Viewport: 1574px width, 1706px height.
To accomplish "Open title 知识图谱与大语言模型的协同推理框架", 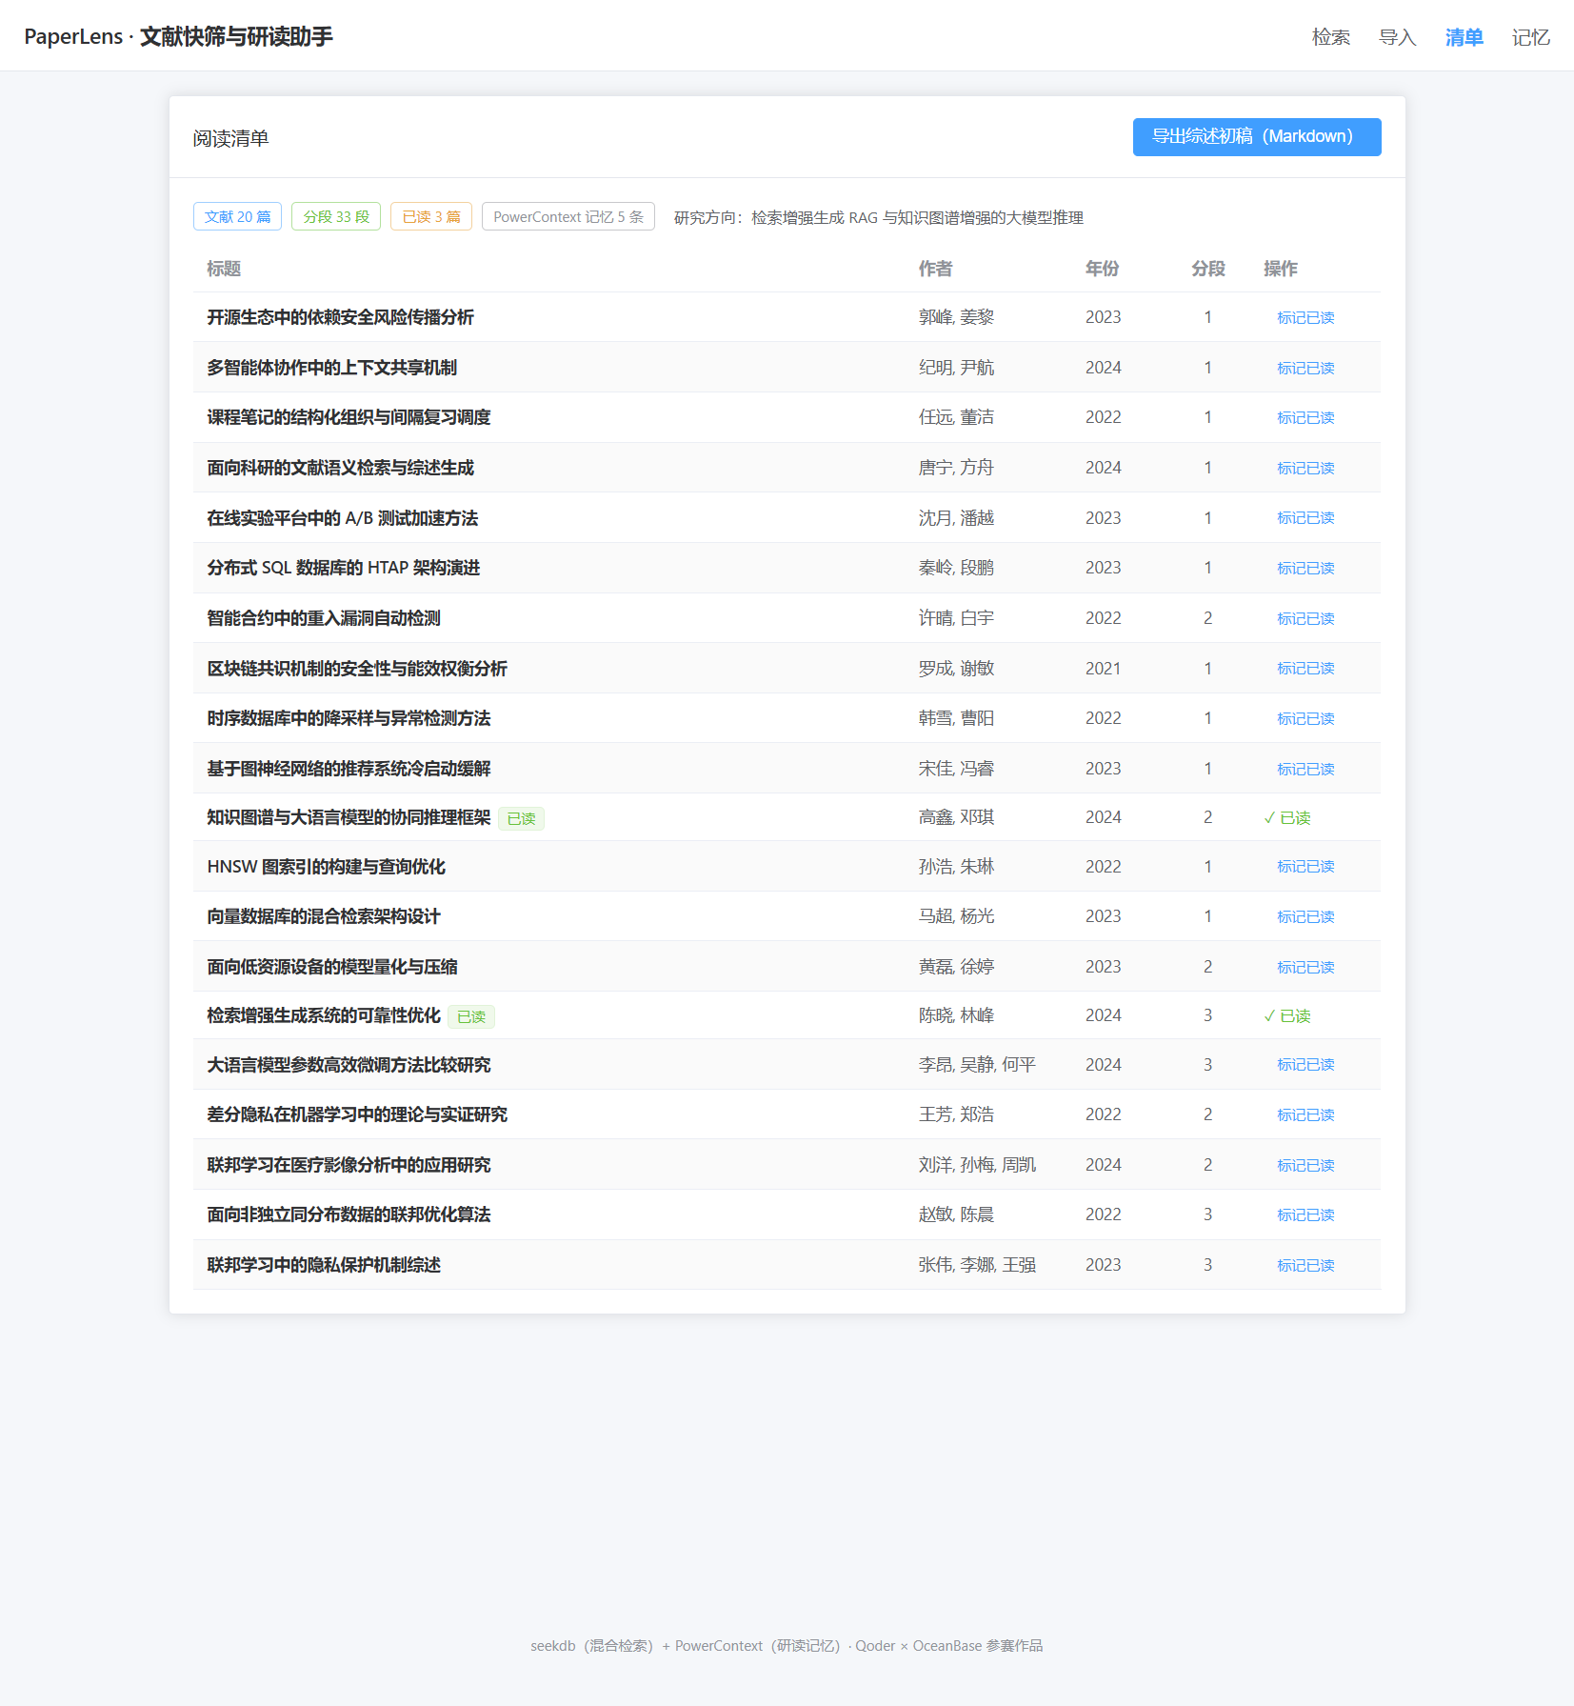I will point(349,817).
